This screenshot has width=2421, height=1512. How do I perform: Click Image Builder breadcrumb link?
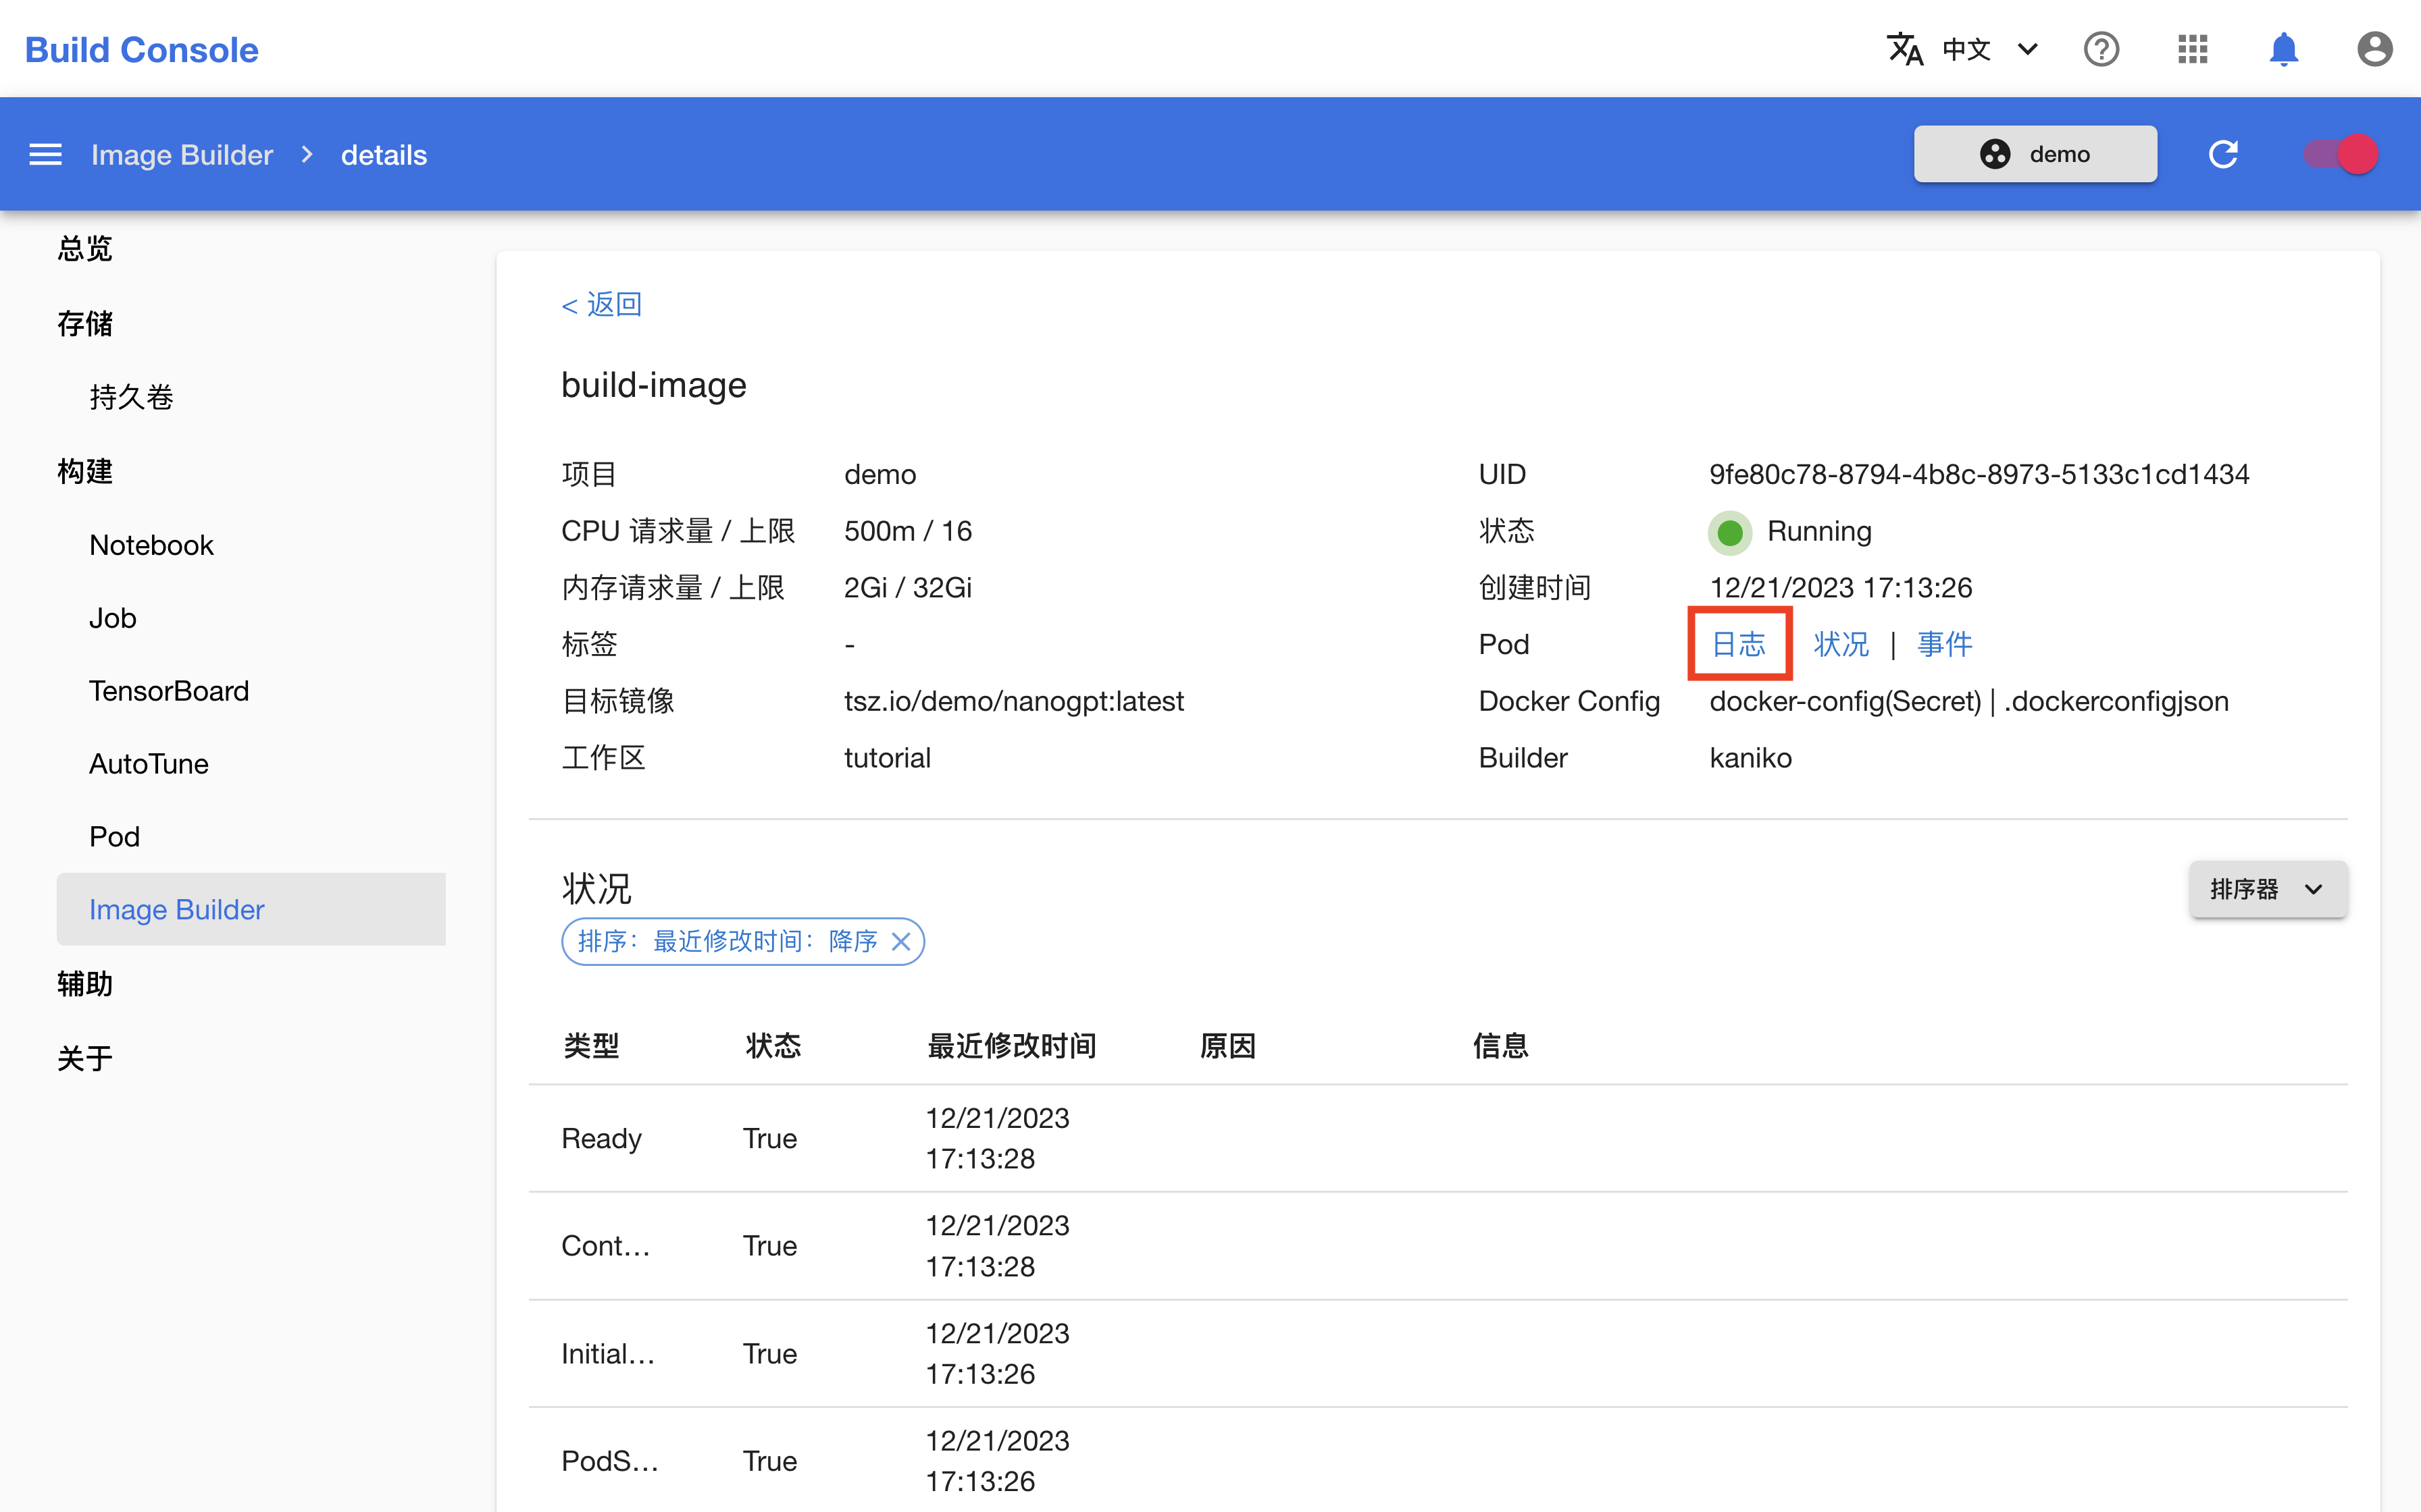(181, 154)
